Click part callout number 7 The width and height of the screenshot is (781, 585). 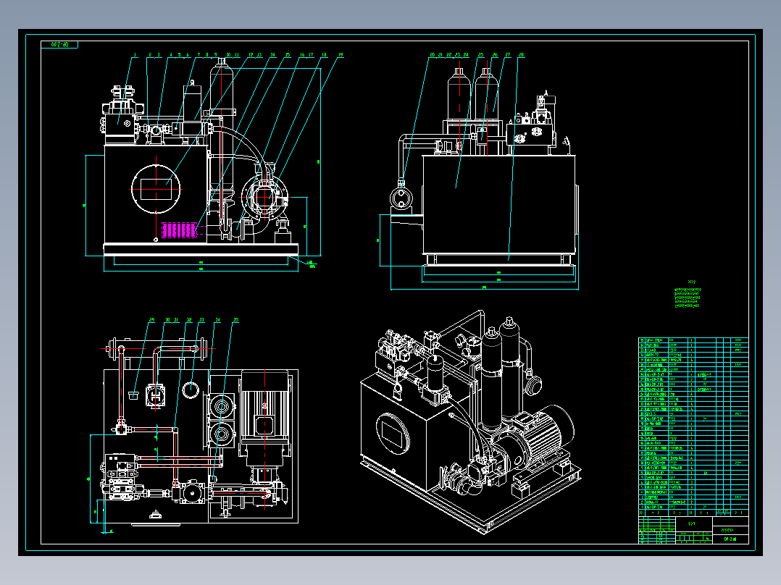(x=199, y=55)
